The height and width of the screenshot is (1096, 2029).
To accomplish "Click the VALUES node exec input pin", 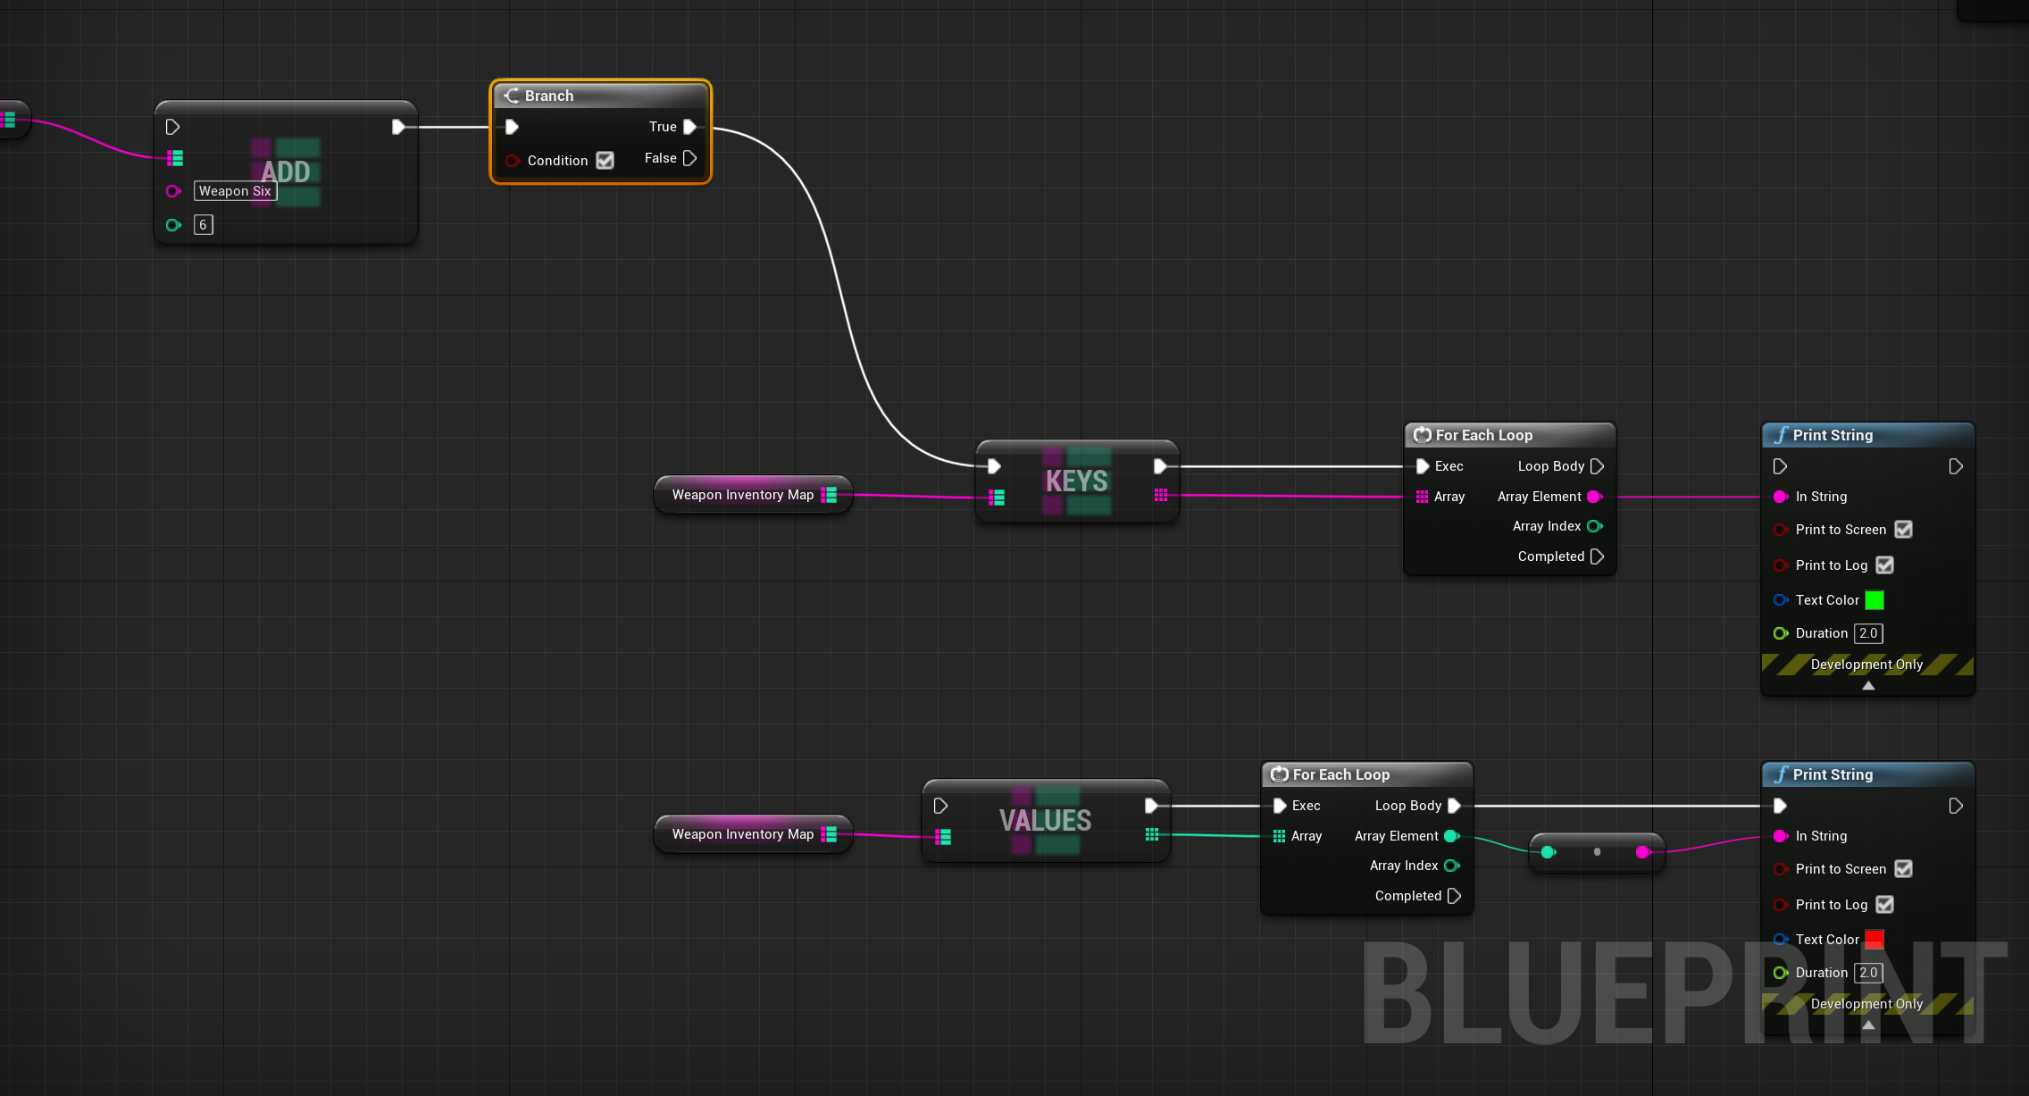I will pyautogui.click(x=940, y=806).
